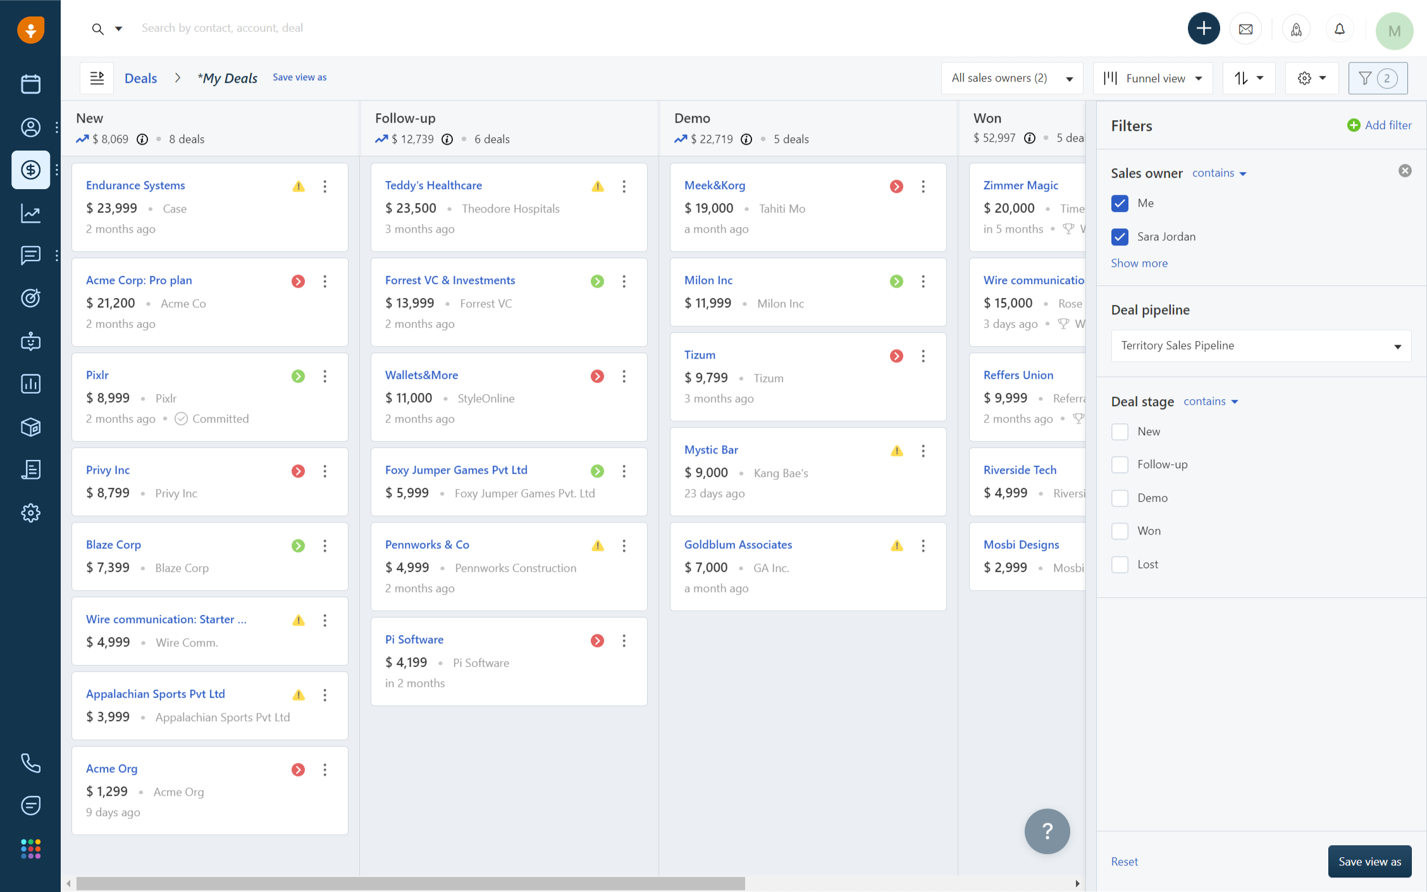Open the app switcher grid icon
This screenshot has width=1427, height=892.
(x=30, y=848)
